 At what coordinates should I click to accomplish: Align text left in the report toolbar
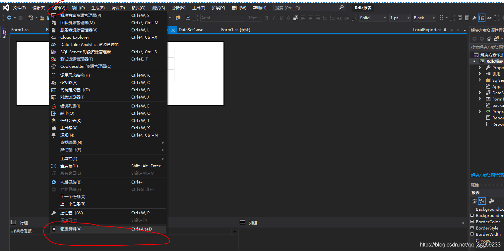point(303,18)
